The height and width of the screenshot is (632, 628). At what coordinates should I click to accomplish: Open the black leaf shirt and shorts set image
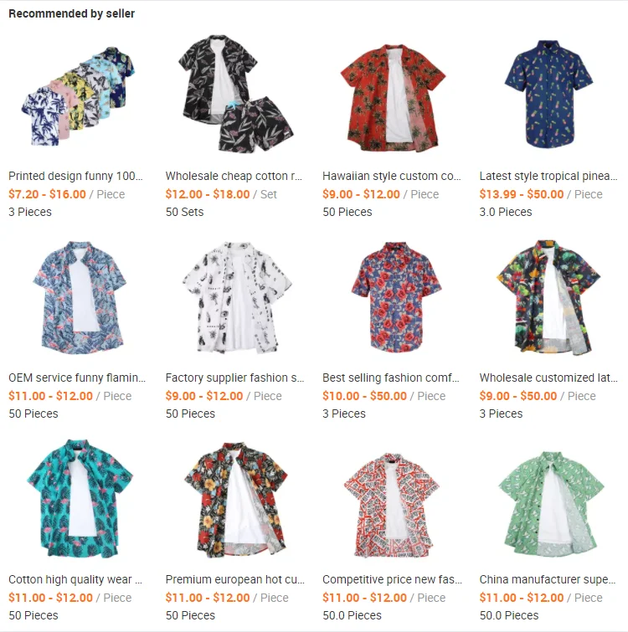(235, 94)
